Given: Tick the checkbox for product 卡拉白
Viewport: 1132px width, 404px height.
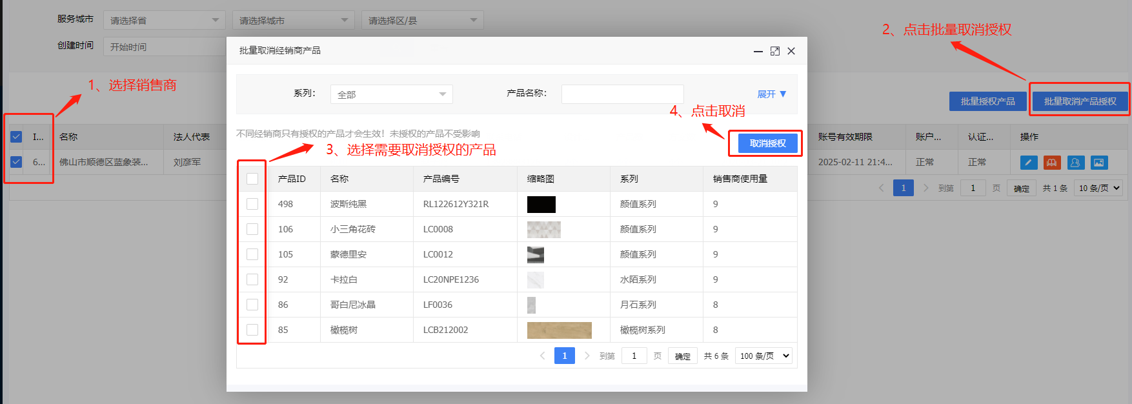Looking at the screenshot, I should coord(252,279).
